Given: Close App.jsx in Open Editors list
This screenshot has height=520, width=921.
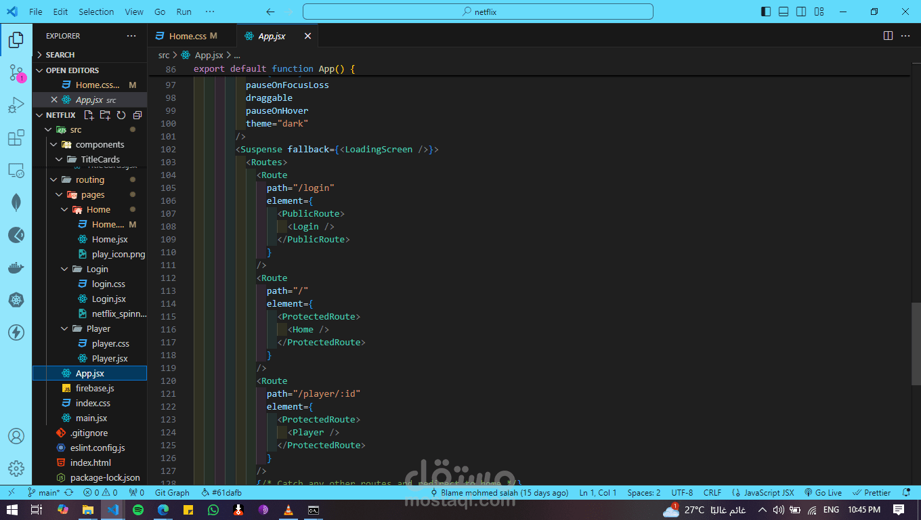Looking at the screenshot, I should (x=54, y=100).
